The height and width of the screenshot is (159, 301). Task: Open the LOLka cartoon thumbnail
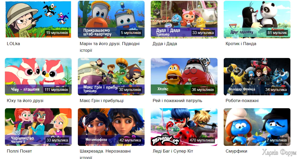(x=38, y=19)
